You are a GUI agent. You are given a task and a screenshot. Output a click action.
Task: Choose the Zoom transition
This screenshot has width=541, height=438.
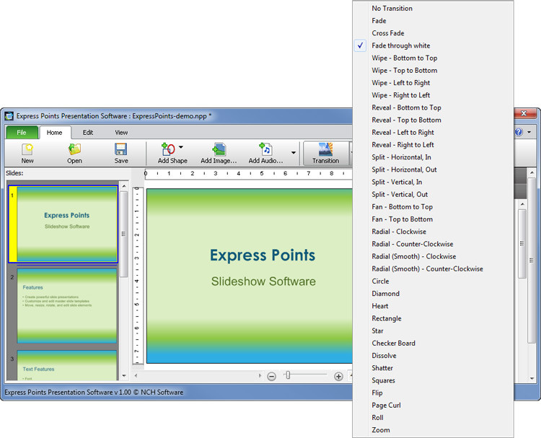point(433,430)
